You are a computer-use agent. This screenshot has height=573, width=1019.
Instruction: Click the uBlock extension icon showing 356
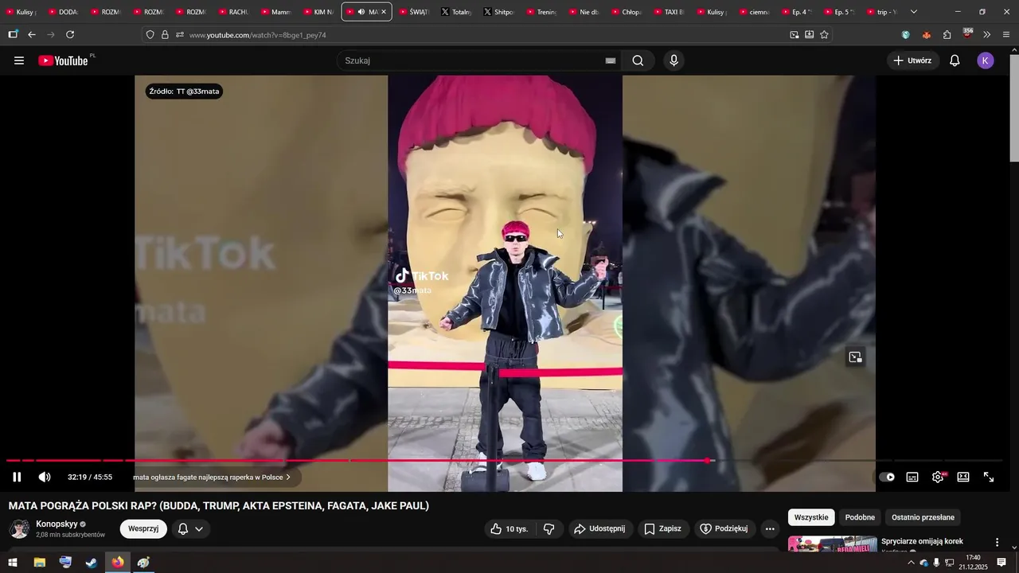967,34
